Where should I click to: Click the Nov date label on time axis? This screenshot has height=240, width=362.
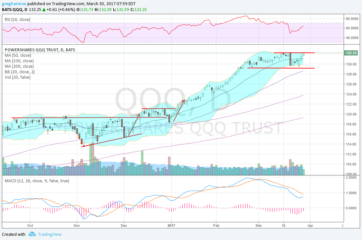coord(77,225)
